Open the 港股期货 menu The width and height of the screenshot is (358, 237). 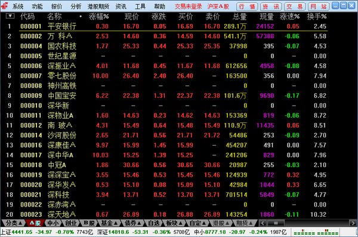click(x=98, y=7)
